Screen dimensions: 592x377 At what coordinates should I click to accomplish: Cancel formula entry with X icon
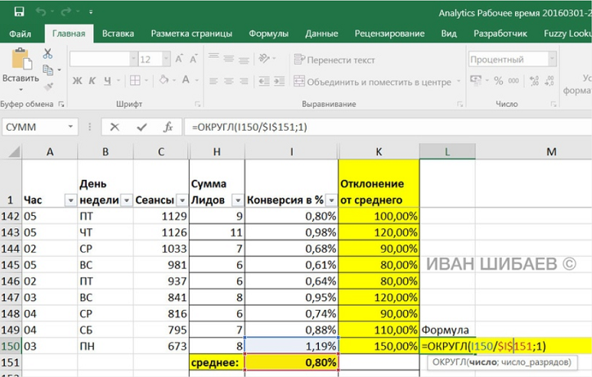[114, 128]
